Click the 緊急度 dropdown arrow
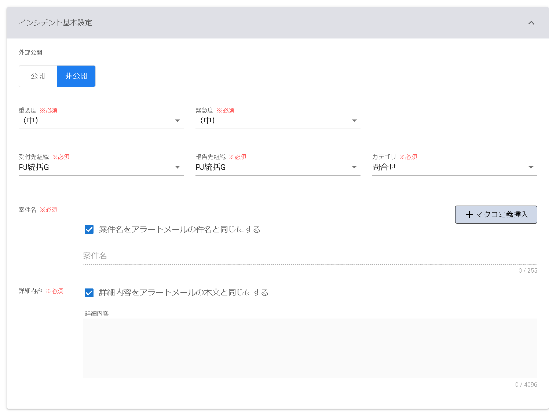The image size is (549, 416). (354, 121)
